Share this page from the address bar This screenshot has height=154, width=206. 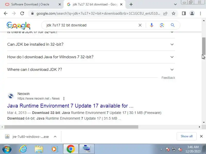165,13
